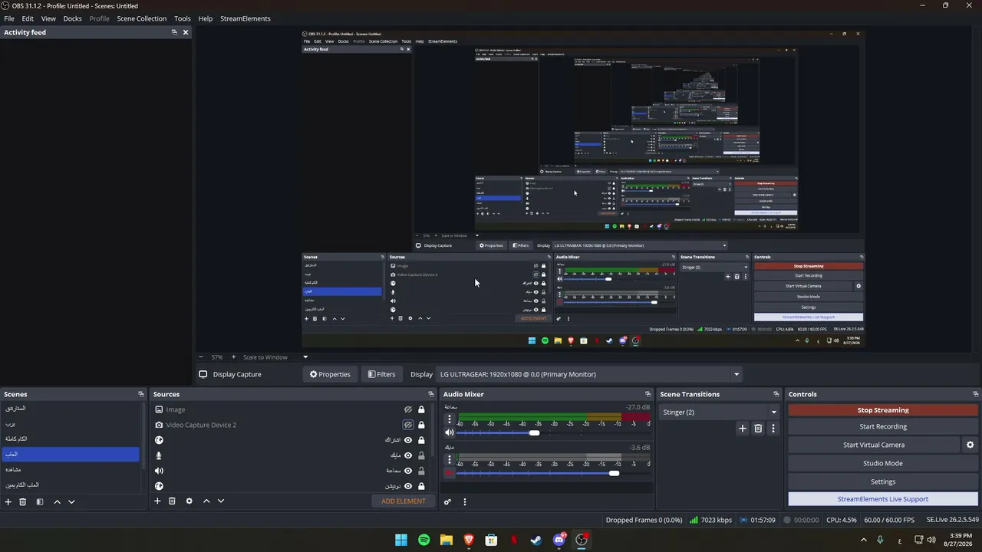Click ADD ELEMENT button in Sources

click(x=404, y=501)
